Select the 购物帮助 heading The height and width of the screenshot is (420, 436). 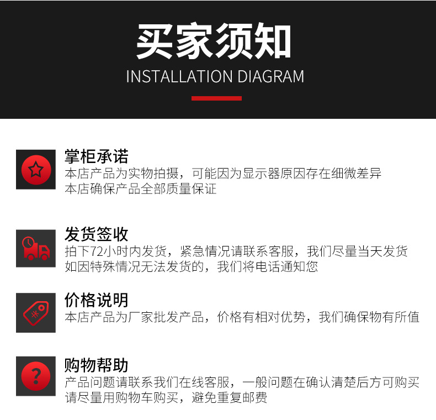coord(96,365)
